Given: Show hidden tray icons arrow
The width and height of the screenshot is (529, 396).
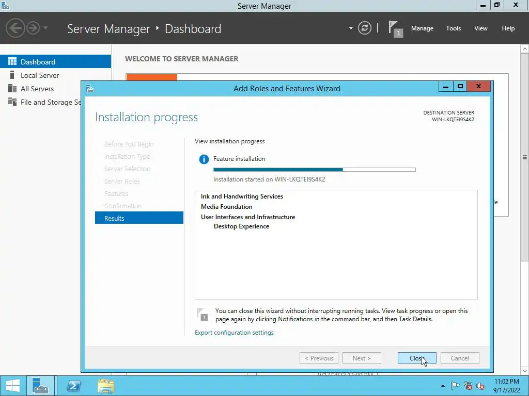Looking at the screenshot, I should tap(443, 386).
